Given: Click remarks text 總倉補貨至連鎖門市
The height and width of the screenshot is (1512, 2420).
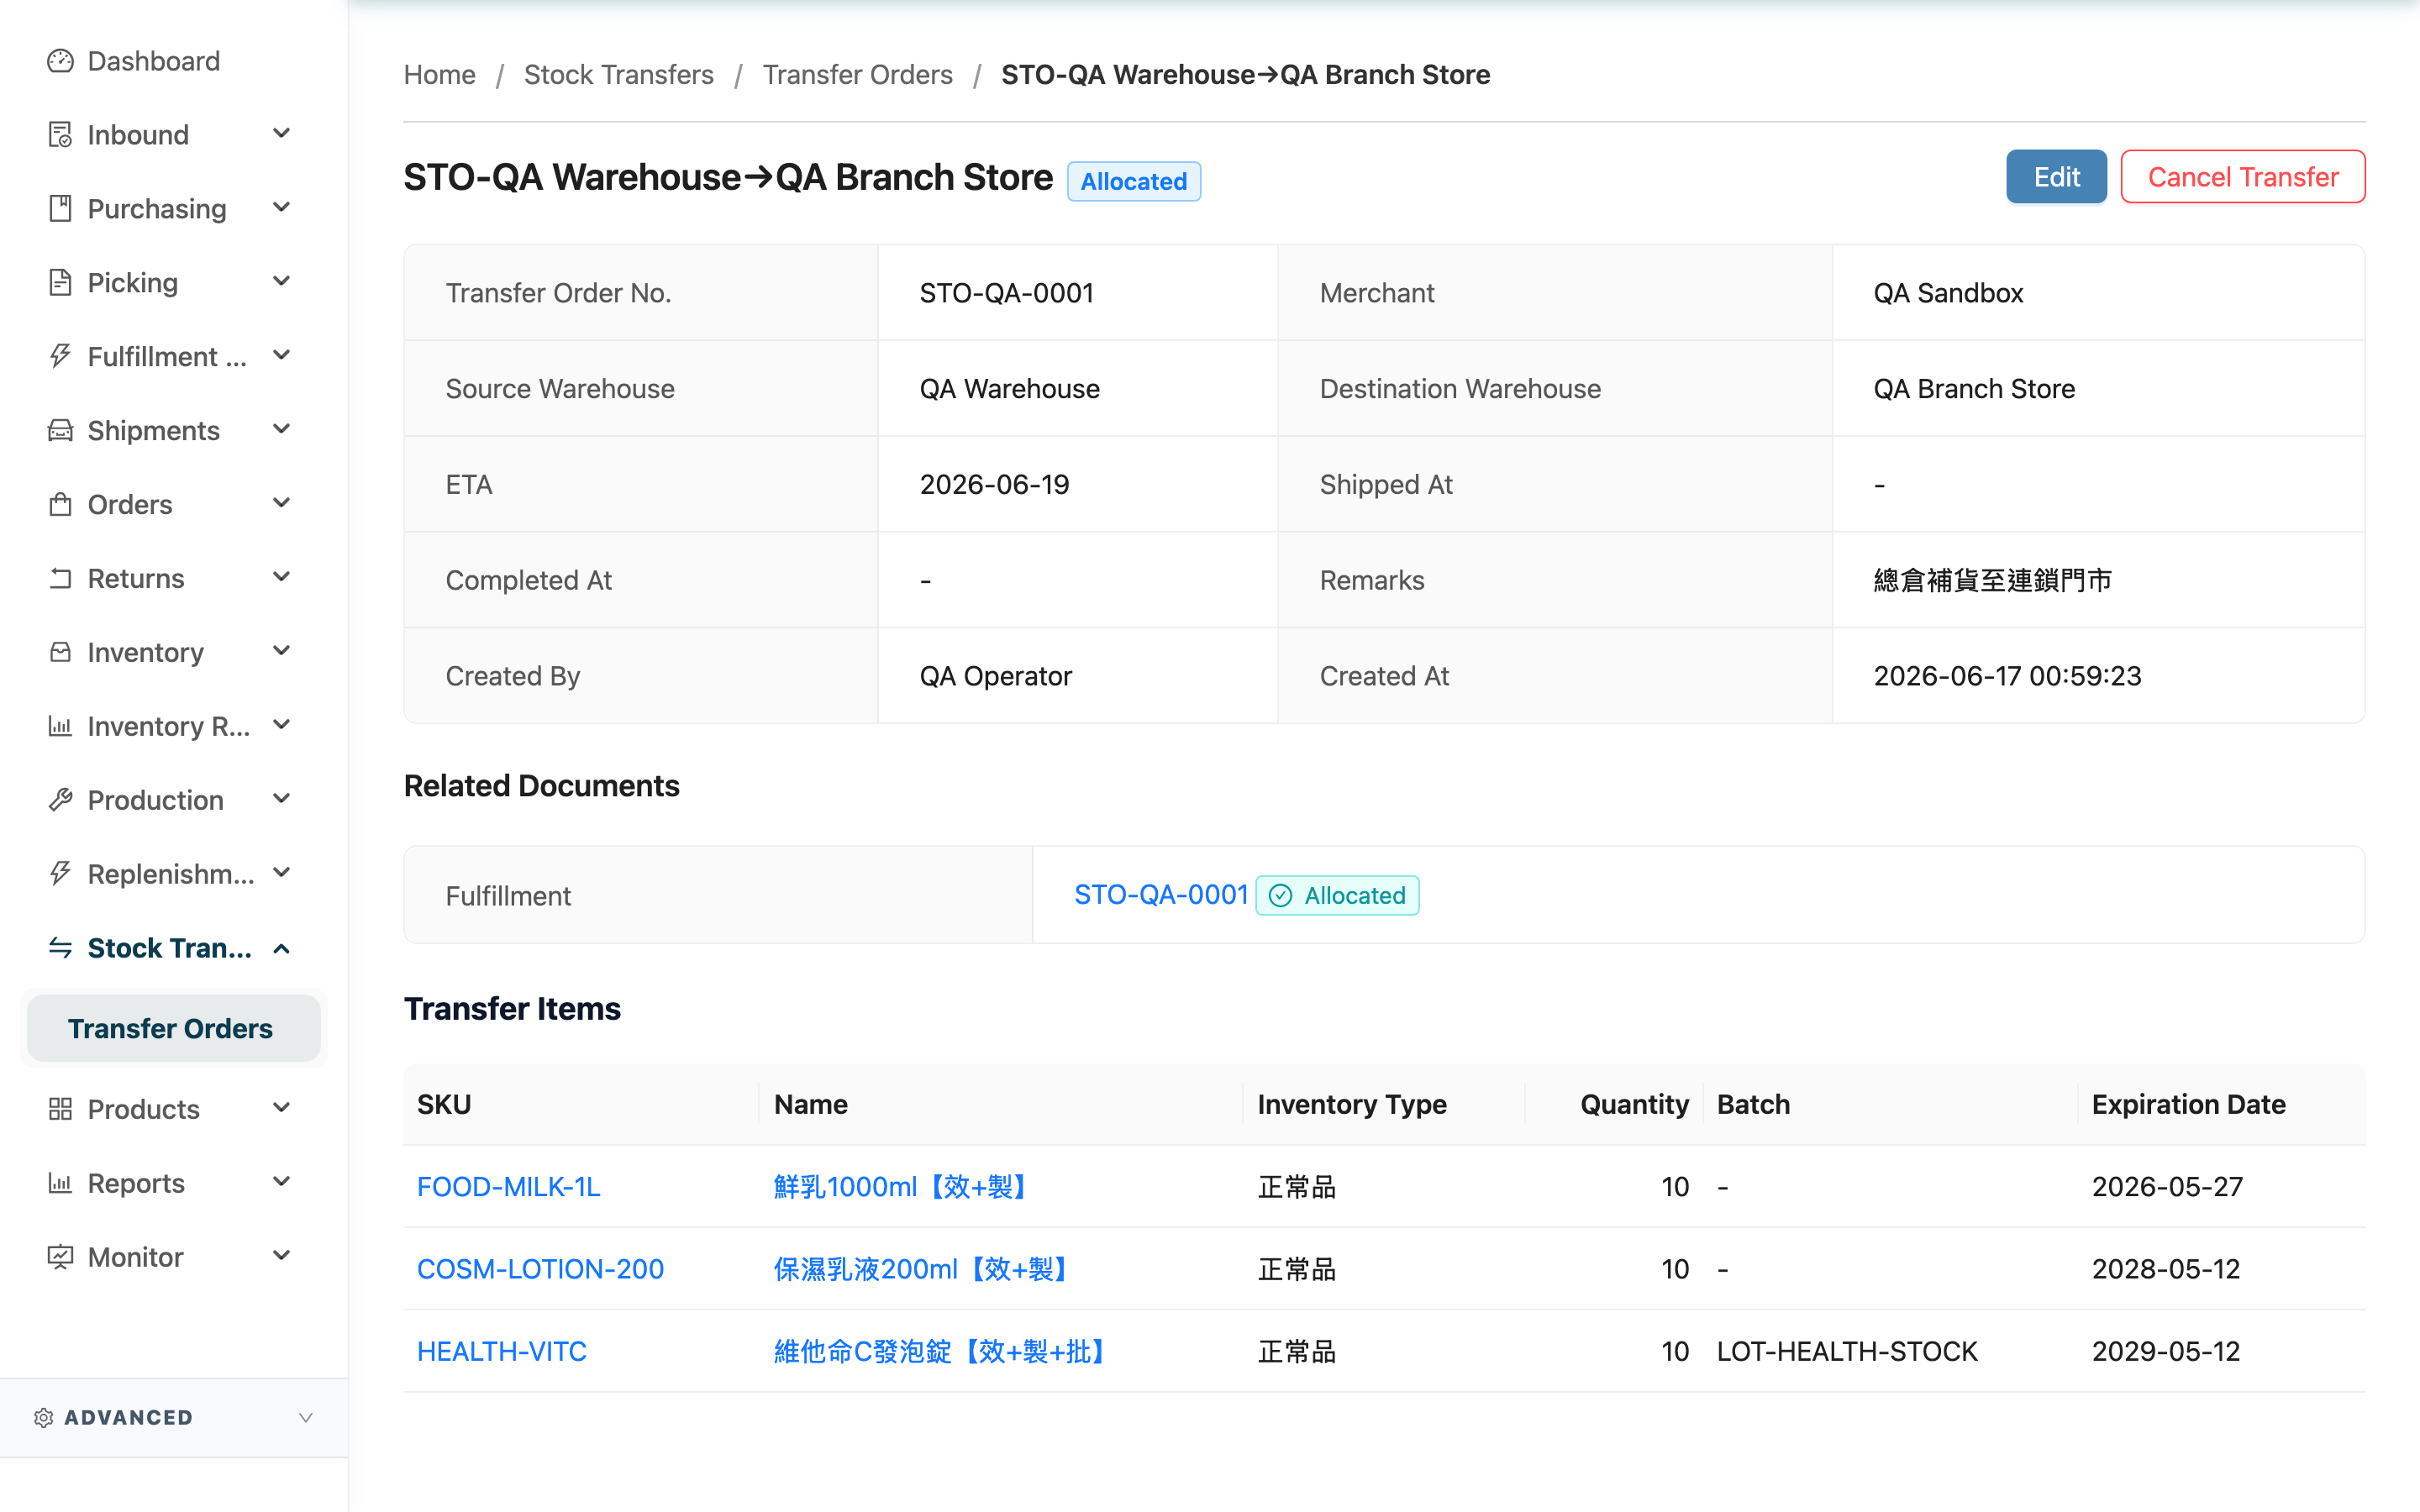Looking at the screenshot, I should point(1992,580).
